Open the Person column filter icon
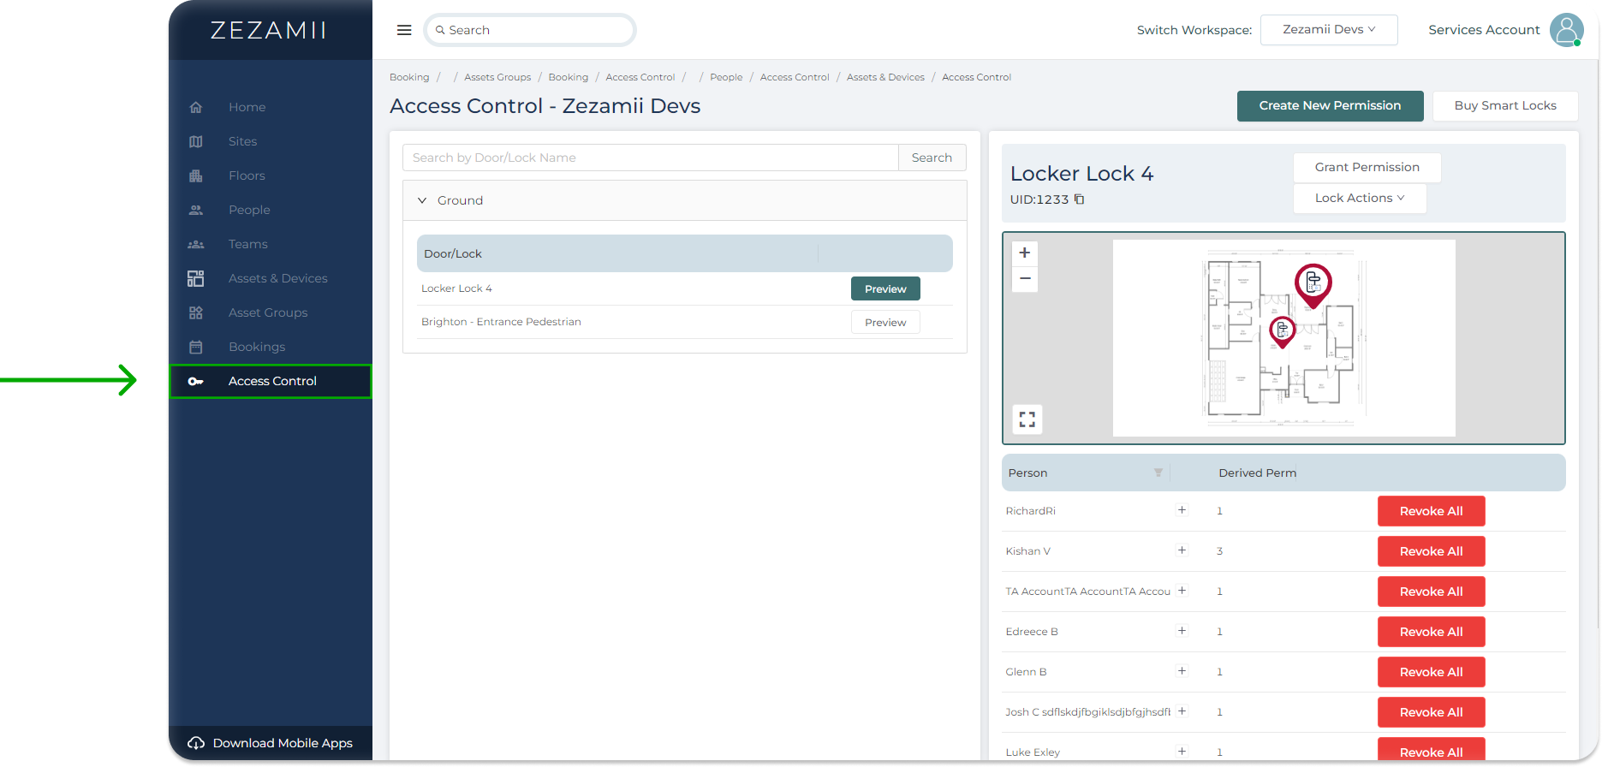Screen dimensions: 1602x767 [1158, 473]
